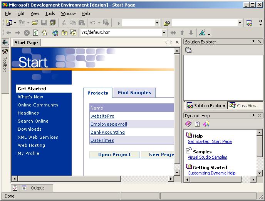Click the Find in Files icon
Screen dimensions: 265x201
coord(167,23)
